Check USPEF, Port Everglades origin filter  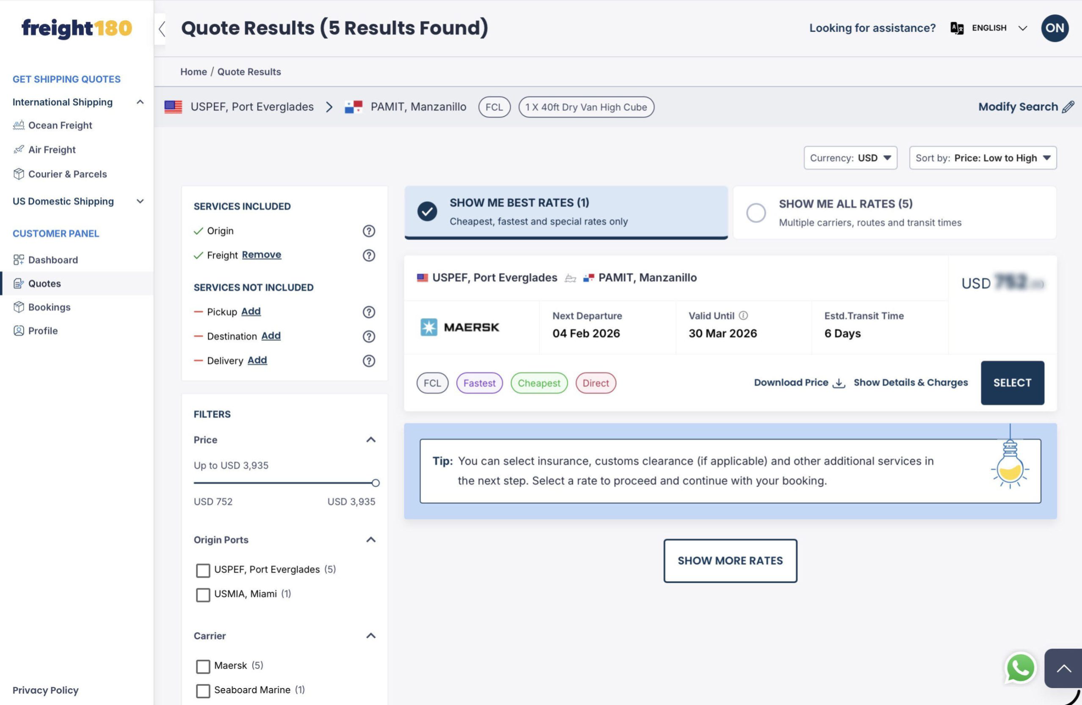pyautogui.click(x=203, y=571)
